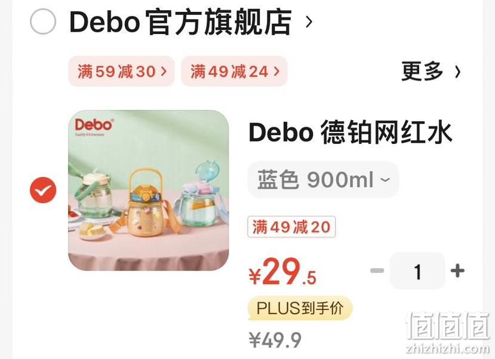The width and height of the screenshot is (495, 359).
Task: Expand 更多 promotions
Action: click(422, 71)
